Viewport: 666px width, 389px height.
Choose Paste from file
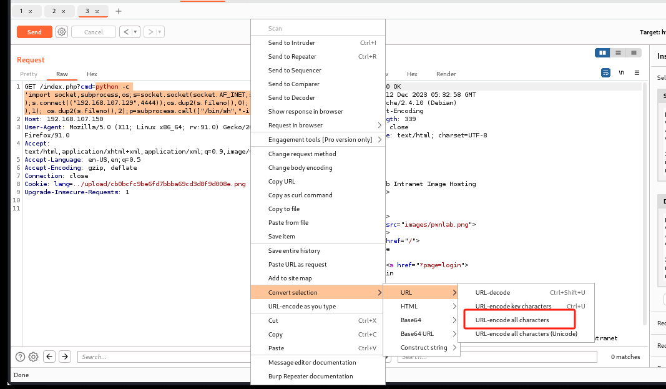point(318,222)
